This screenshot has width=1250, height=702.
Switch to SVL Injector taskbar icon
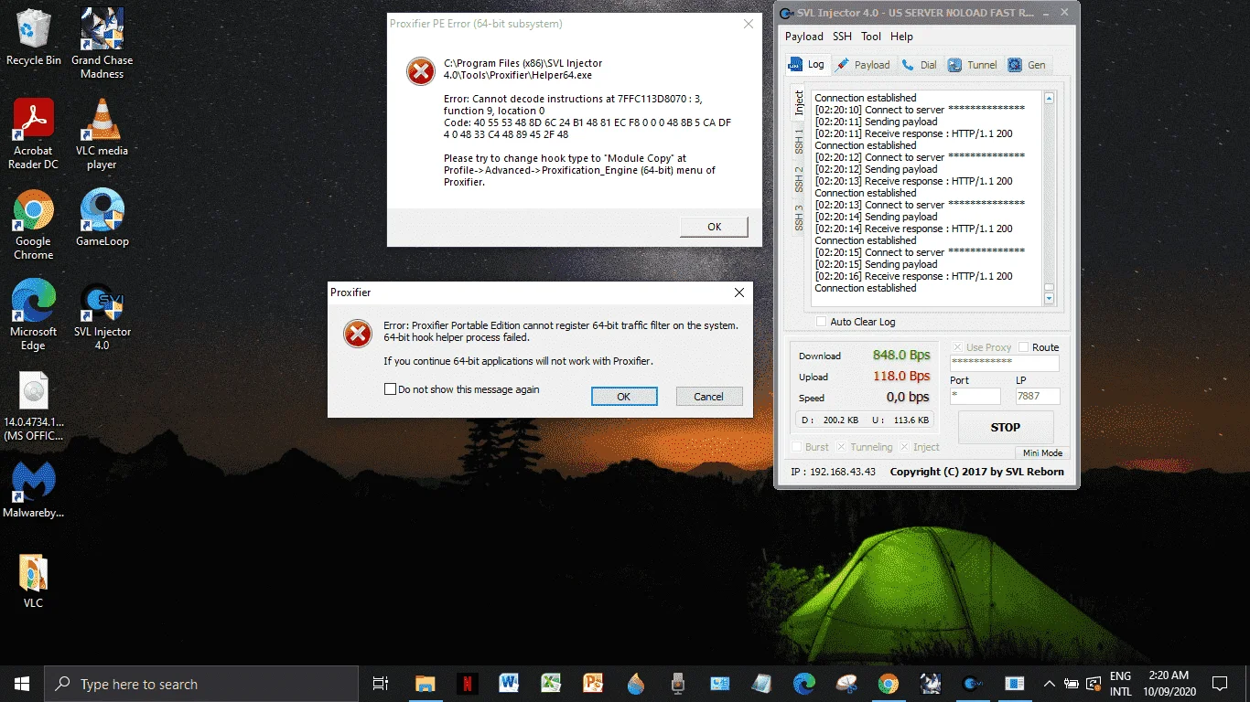tap(972, 684)
